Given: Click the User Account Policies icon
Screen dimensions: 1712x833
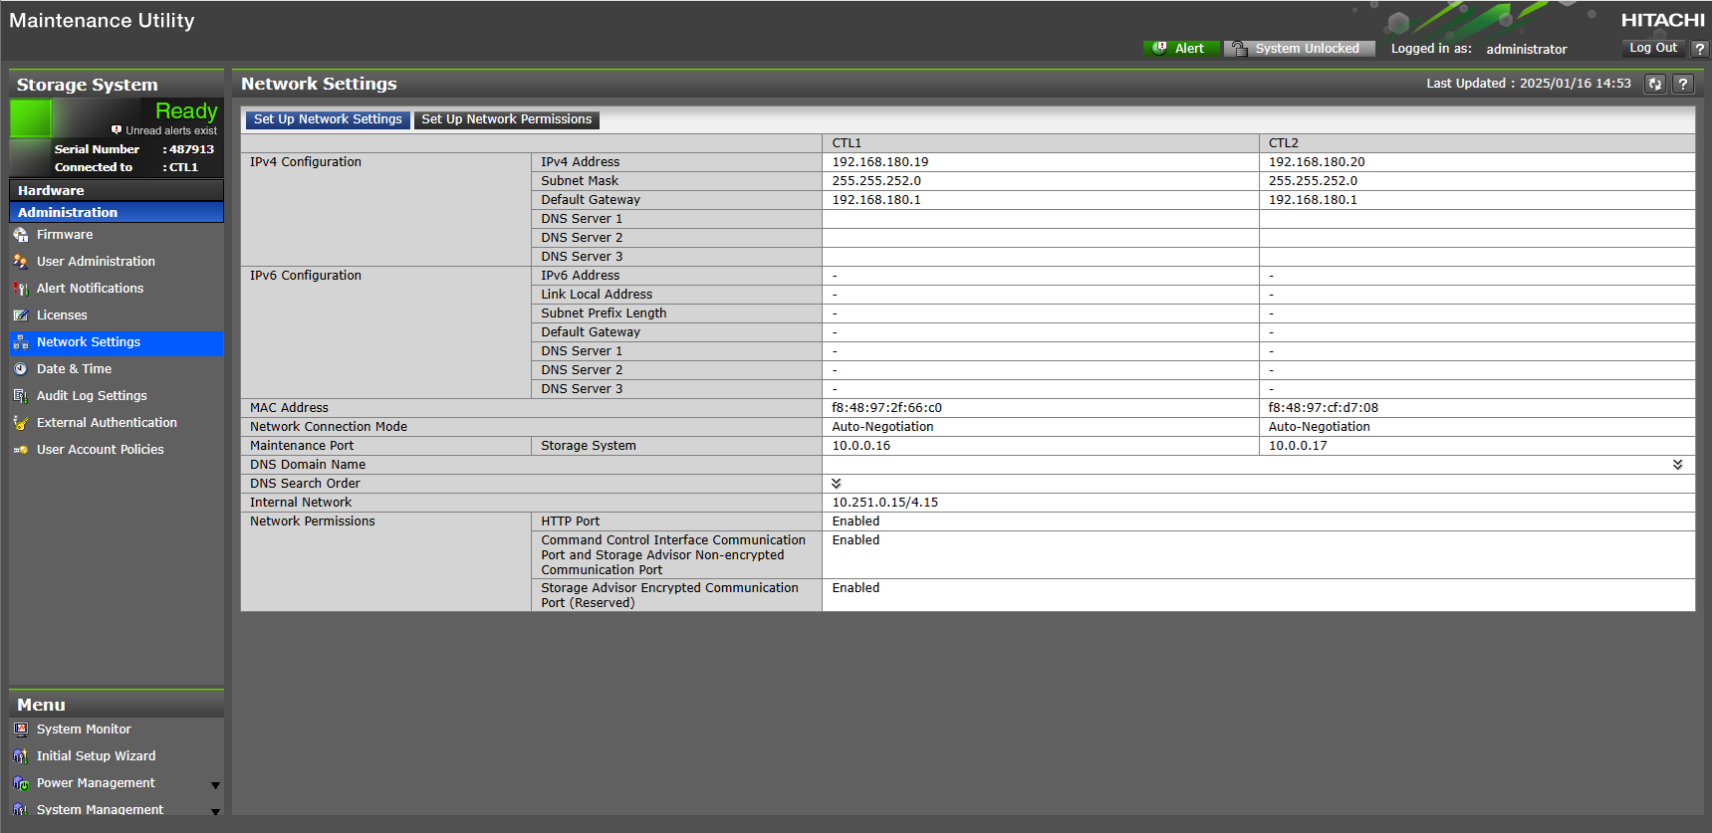Looking at the screenshot, I should point(21,450).
